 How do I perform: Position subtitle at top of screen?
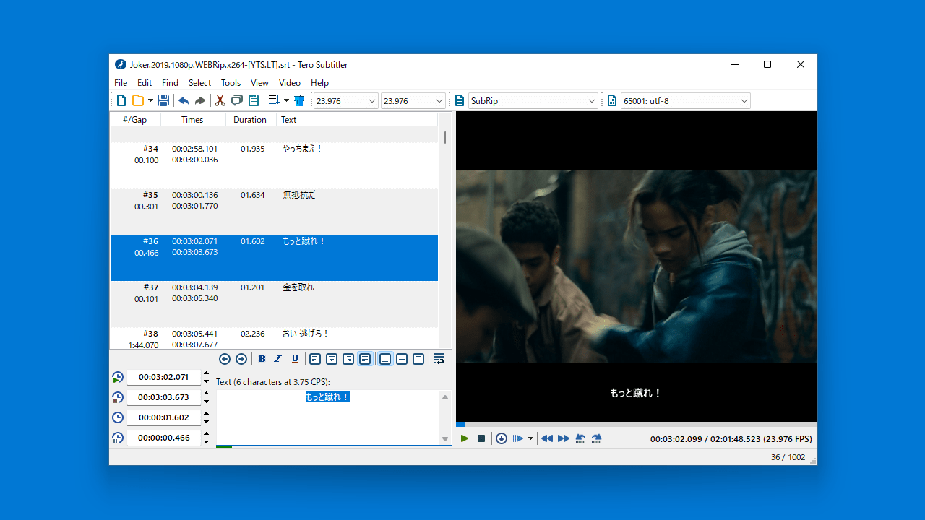pos(418,359)
